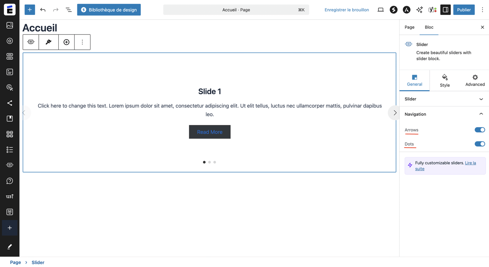
Task: Select the General settings tab
Action: pos(414,81)
